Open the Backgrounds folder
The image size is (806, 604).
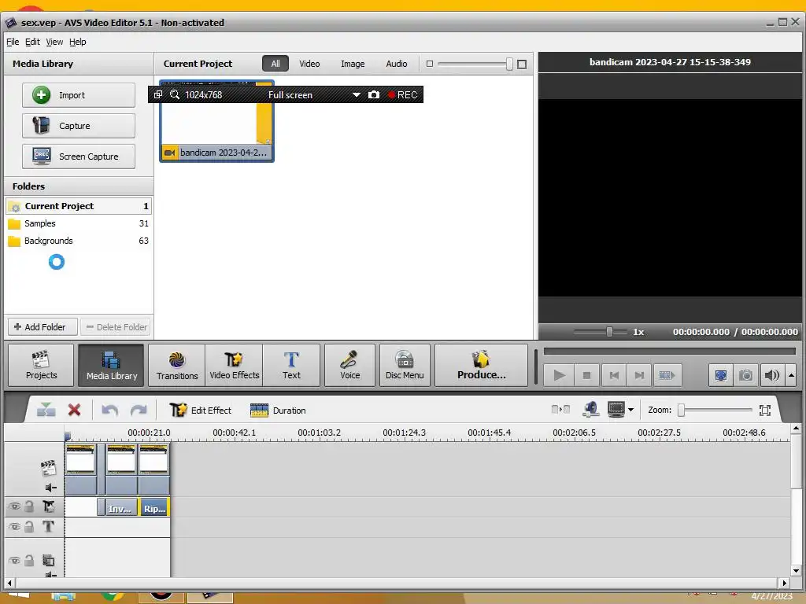coord(79,241)
